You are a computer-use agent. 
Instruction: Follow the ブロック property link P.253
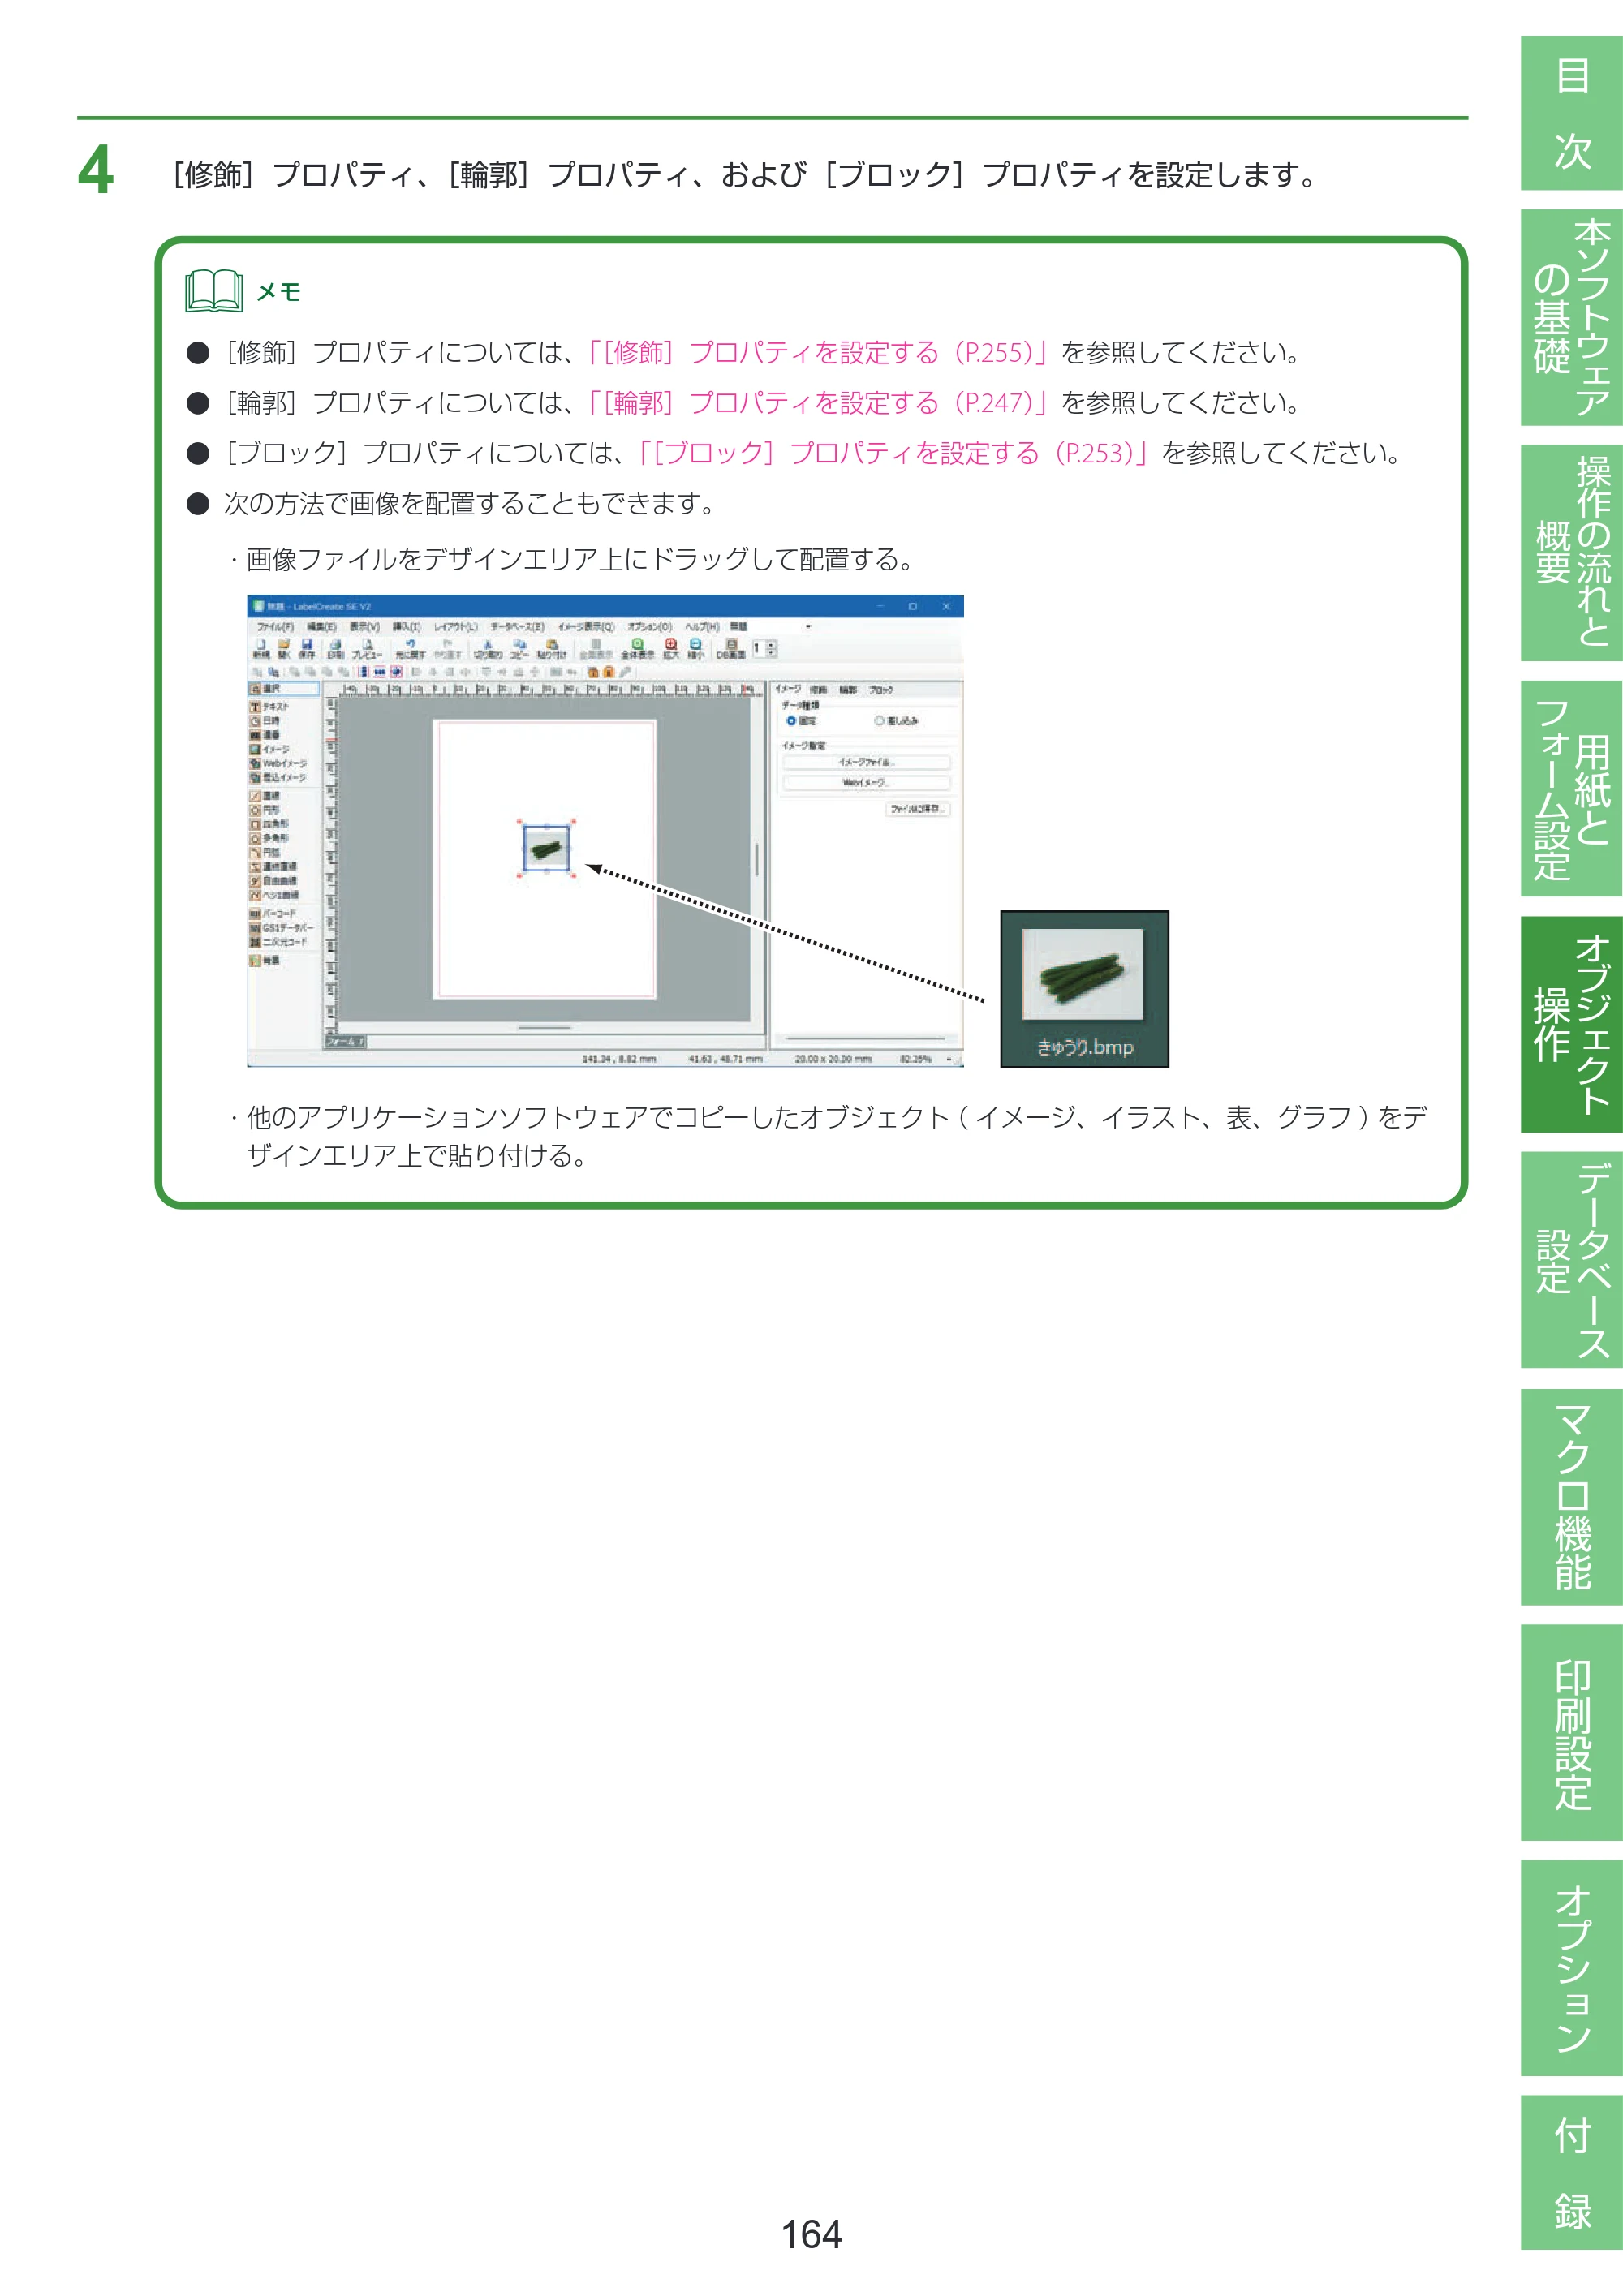894,453
